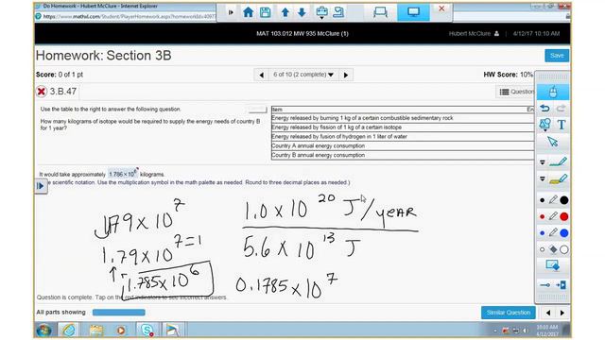Open File Explorer from taskbar

coord(96,331)
